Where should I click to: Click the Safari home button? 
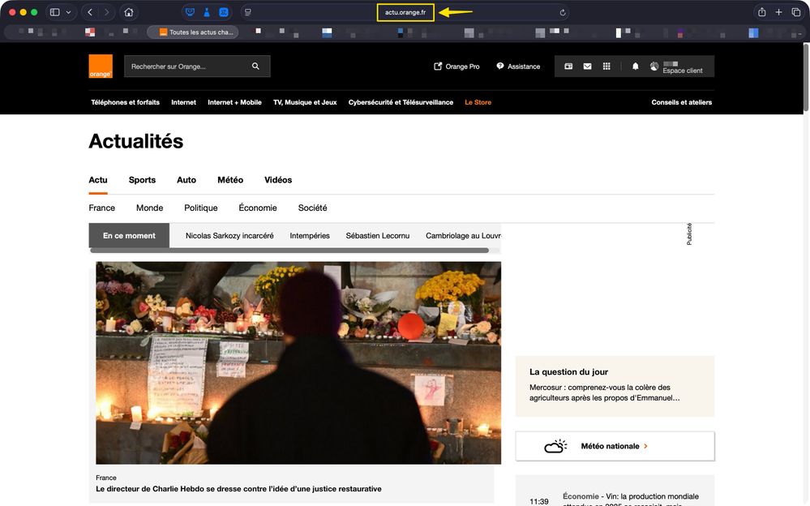coord(128,12)
